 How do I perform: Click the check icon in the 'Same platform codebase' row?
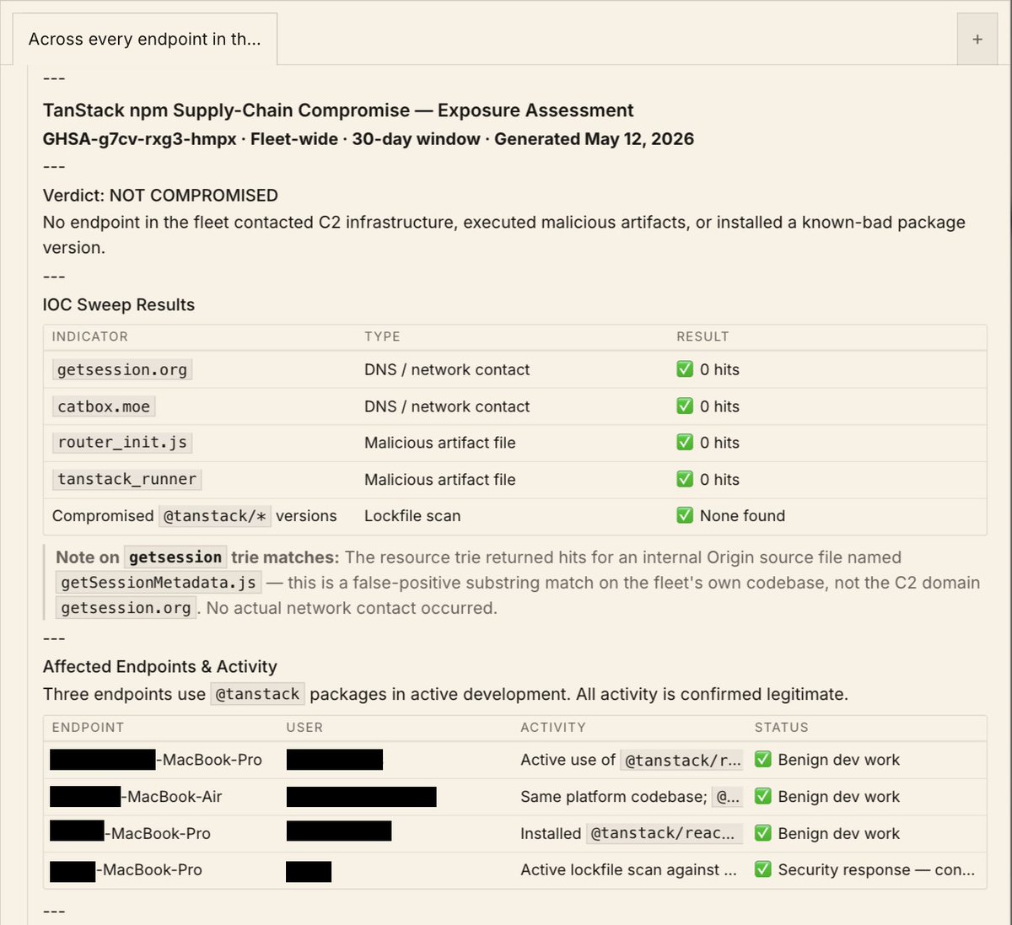click(763, 797)
